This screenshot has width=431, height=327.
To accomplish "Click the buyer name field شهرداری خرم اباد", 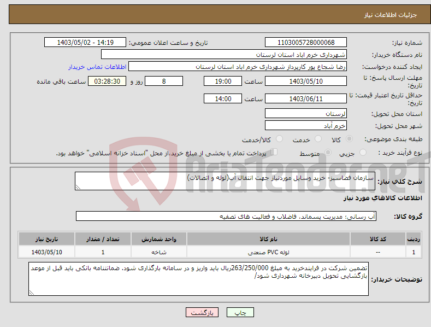I will click(x=224, y=55).
